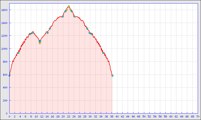Click the 10 label on the distance axis

[36, 116]
